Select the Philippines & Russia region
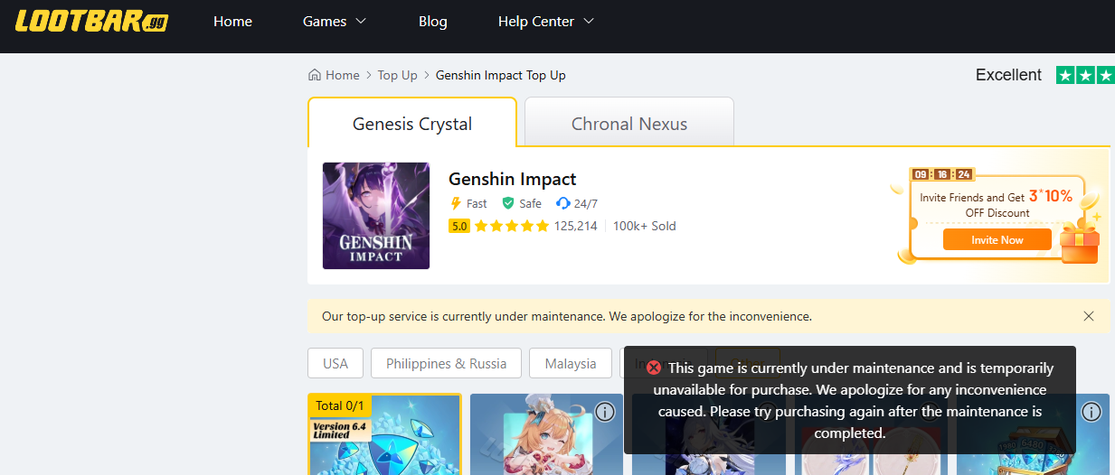Screen dimensions: 1115x475 (x=446, y=363)
